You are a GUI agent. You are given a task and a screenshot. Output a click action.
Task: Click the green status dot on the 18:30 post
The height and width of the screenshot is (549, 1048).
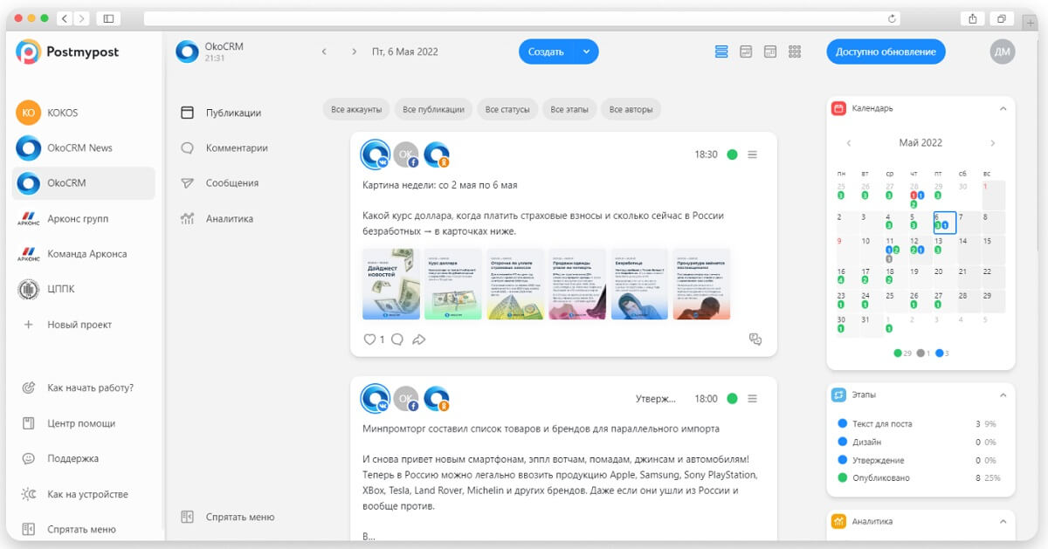[x=732, y=154]
